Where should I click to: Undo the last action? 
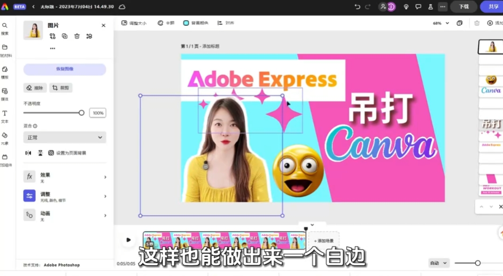click(357, 7)
